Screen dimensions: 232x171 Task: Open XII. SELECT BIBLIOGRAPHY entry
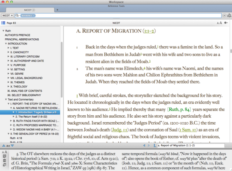[x=24, y=95]
